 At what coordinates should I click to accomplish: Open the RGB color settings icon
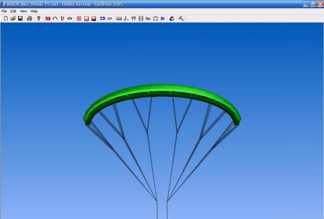(172, 19)
